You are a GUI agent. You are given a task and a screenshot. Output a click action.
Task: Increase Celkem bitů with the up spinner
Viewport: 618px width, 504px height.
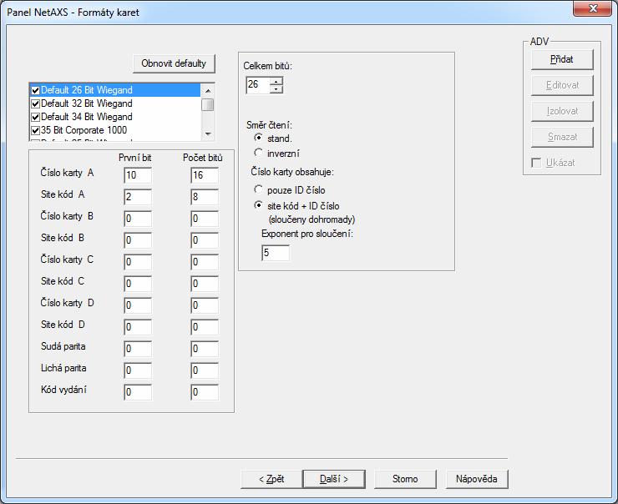click(276, 81)
